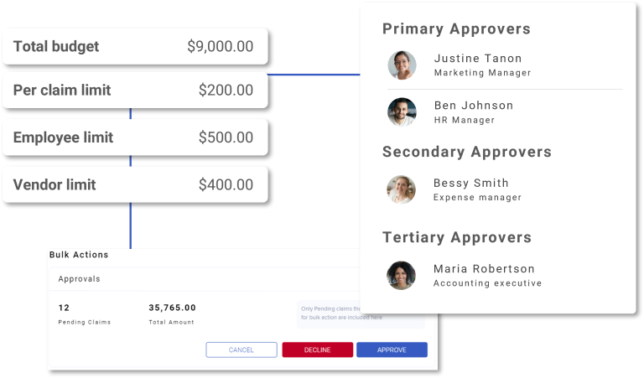
Task: Select Bessy Smith's profile photo
Action: (401, 189)
